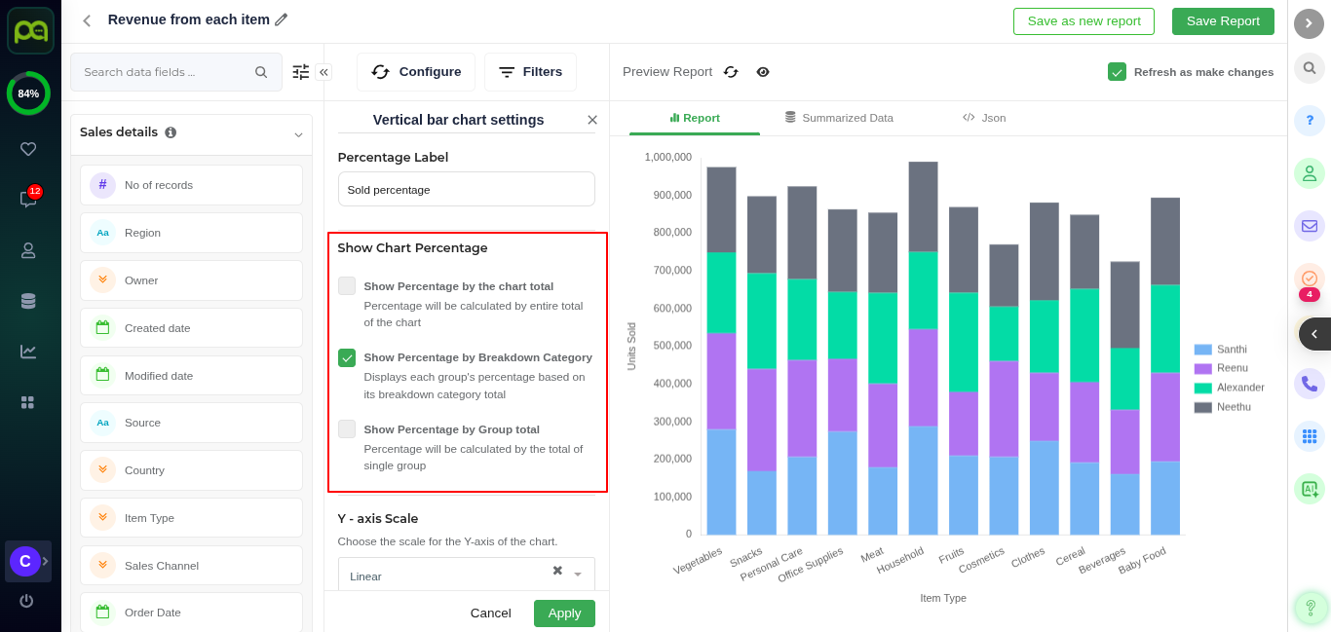The width and height of the screenshot is (1331, 632).
Task: Switch to the Json tab
Action: point(984,118)
